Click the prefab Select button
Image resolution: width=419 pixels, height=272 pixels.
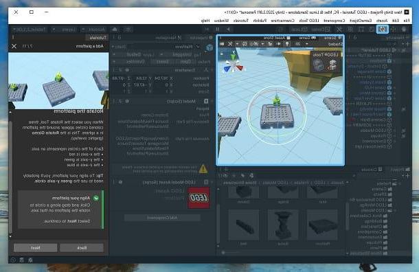tap(162, 61)
